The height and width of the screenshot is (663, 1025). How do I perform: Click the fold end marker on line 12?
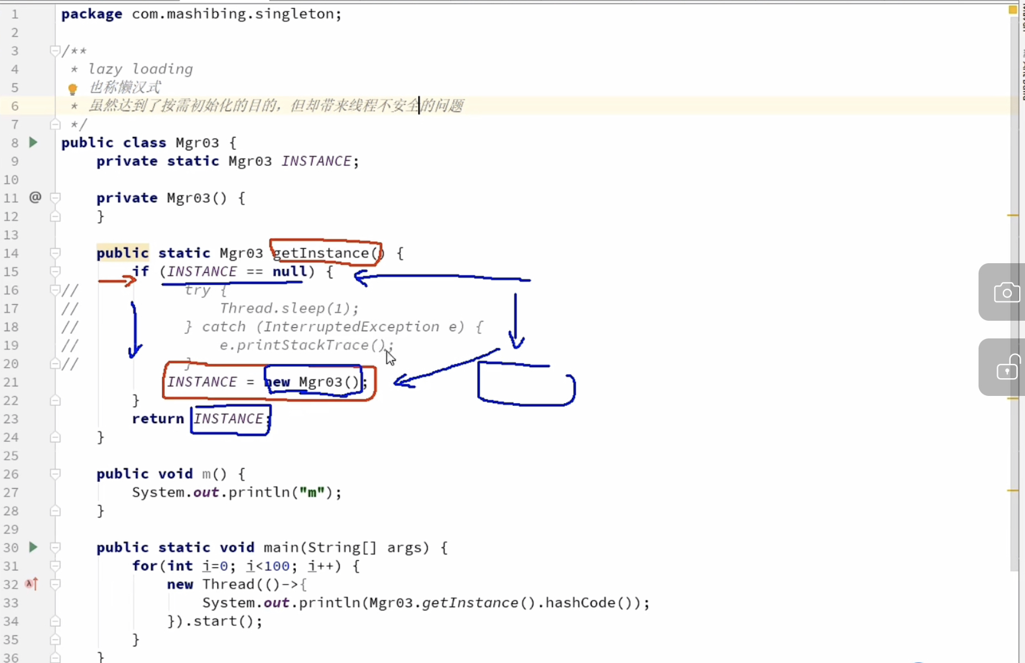tap(55, 216)
